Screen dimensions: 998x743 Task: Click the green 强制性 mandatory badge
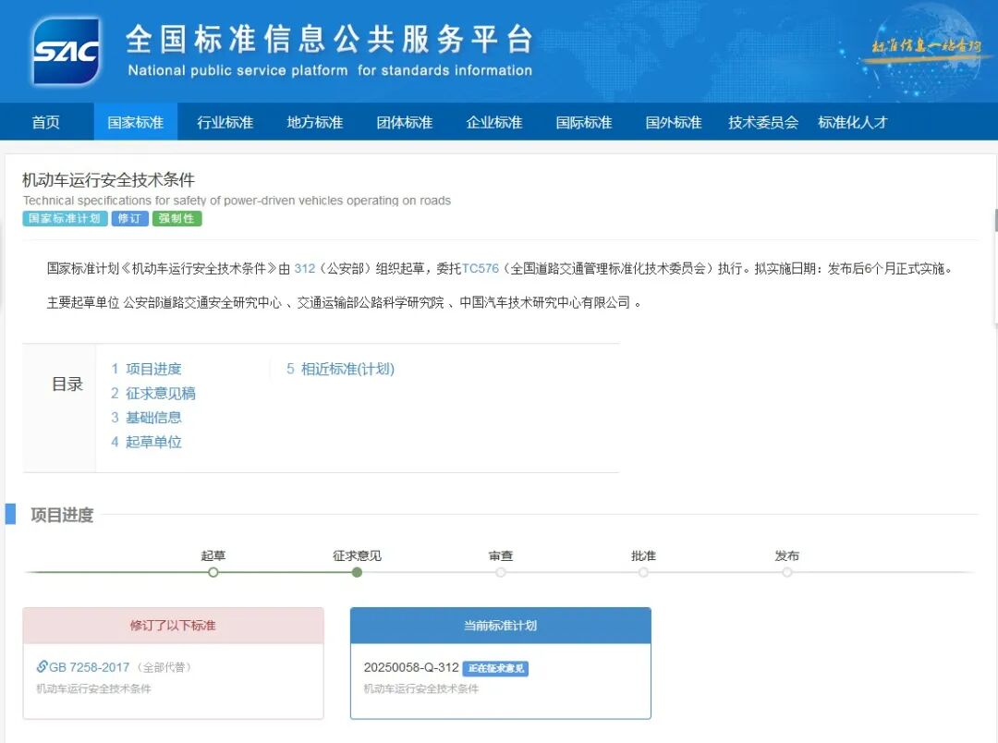click(176, 218)
